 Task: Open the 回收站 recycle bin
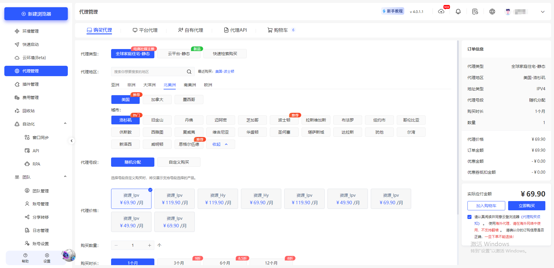pos(29,111)
